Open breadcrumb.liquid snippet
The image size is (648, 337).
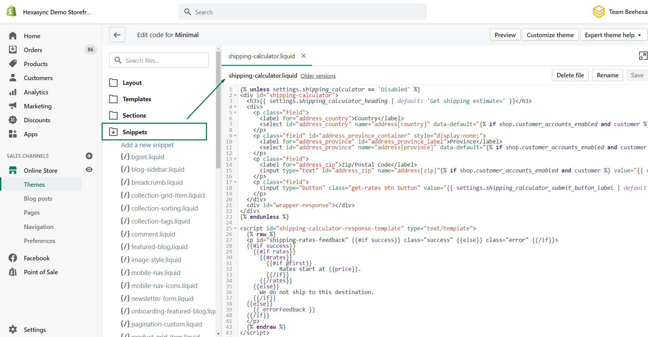click(x=152, y=182)
